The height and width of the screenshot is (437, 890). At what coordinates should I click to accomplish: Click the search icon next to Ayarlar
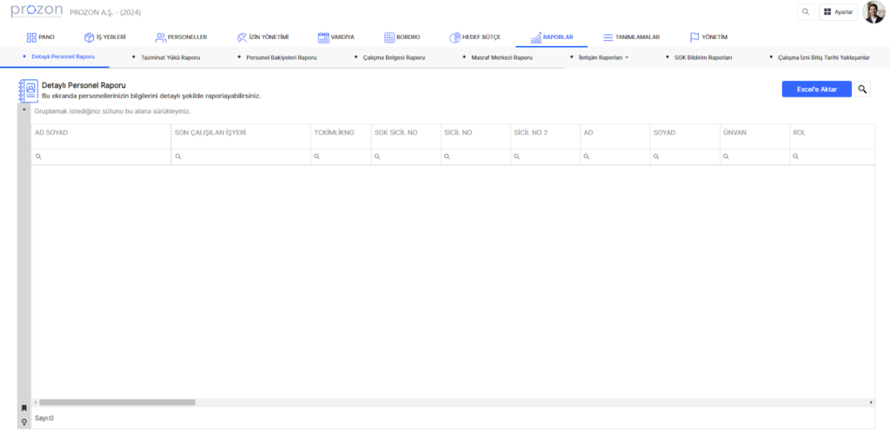pos(806,12)
